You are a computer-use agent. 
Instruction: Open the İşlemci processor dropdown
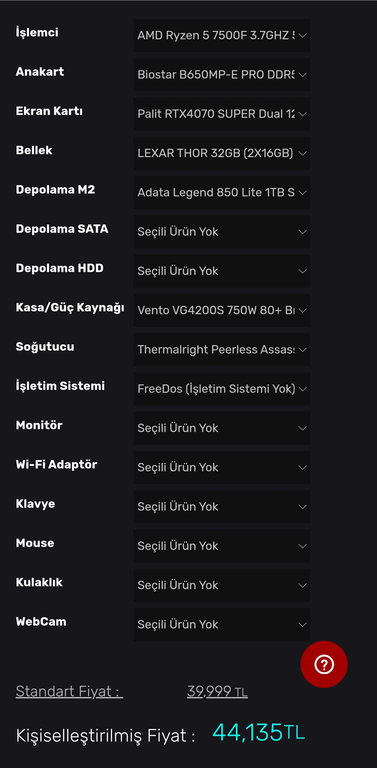click(221, 35)
